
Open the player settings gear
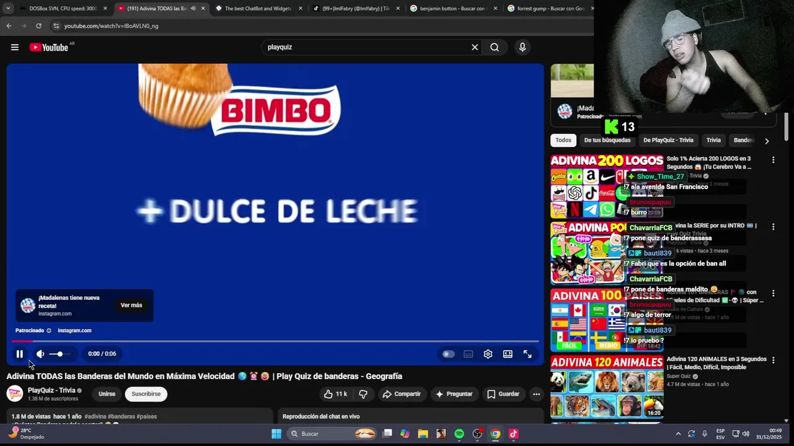click(488, 354)
